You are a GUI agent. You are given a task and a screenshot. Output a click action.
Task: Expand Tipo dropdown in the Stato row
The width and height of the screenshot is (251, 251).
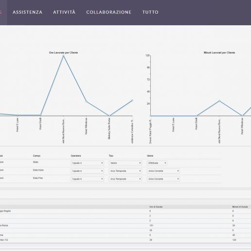pyautogui.click(x=125, y=163)
